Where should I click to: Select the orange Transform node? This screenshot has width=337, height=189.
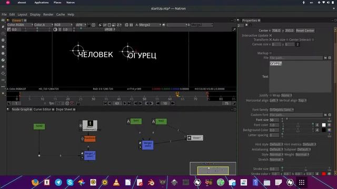(x=90, y=139)
